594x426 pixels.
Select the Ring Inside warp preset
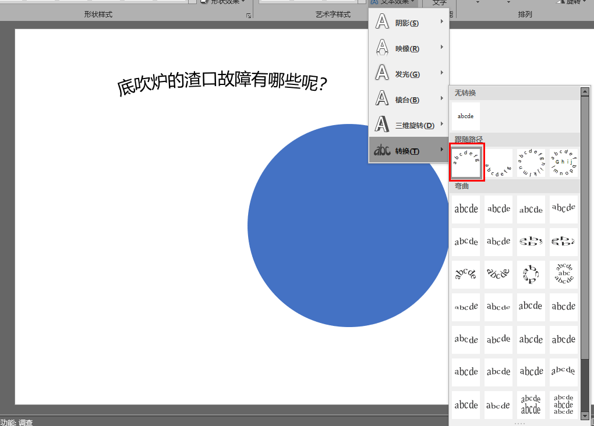[531, 242]
